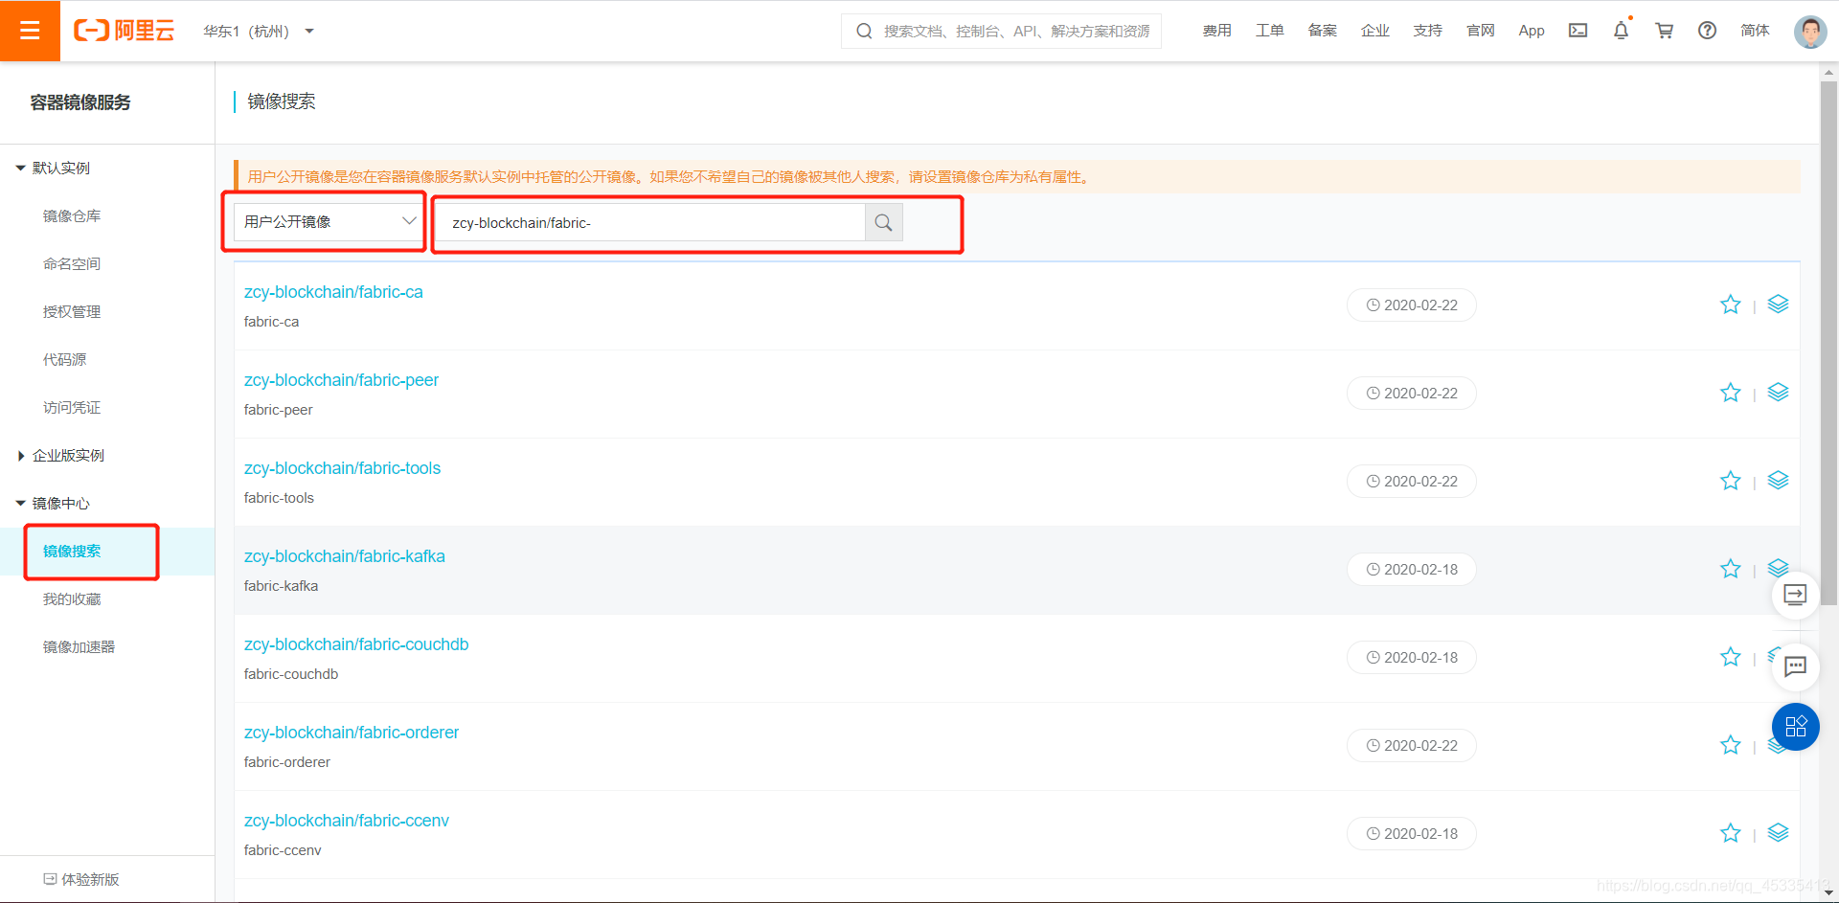The image size is (1839, 903).
Task: Open 代码源 in sidebar
Action: pos(64,360)
